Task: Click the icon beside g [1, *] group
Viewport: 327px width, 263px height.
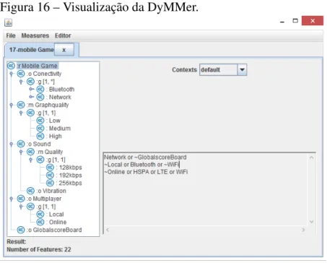Action: click(30, 82)
